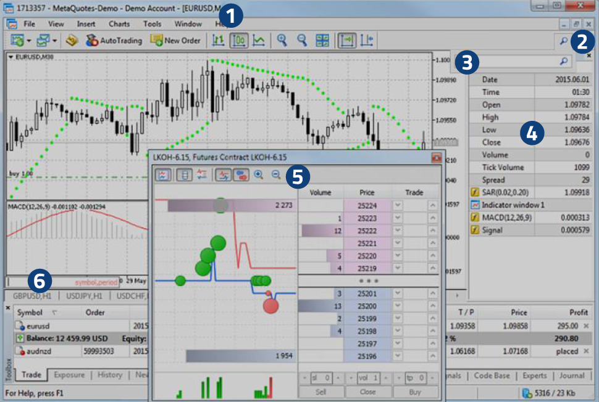
Task: Open dropdown arrow for price 25222
Action: click(398, 231)
